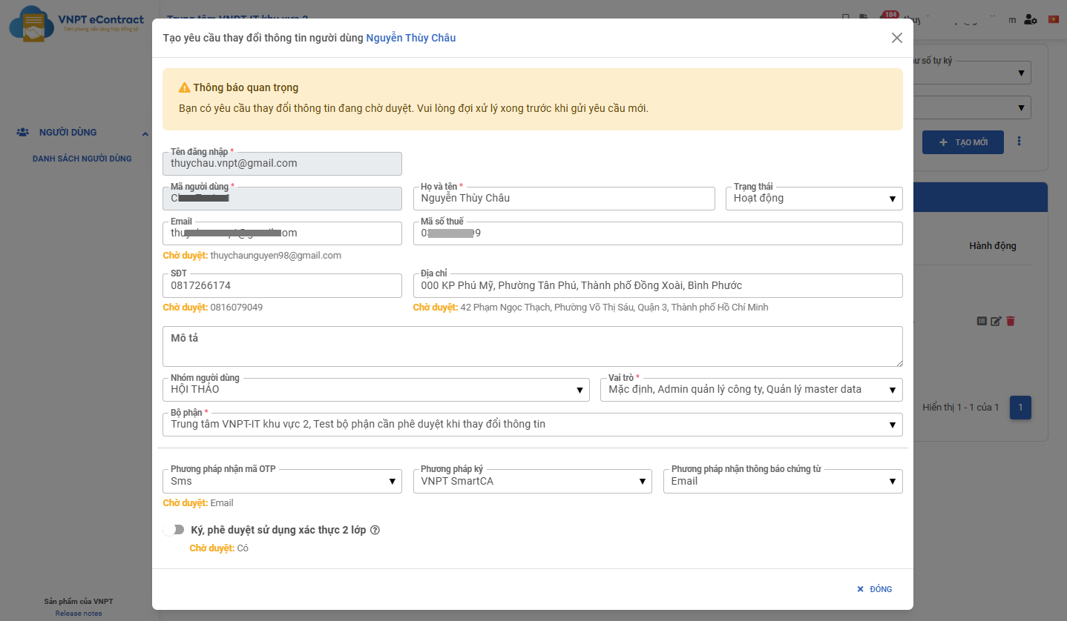
Task: Click the VNPT eContract logo
Action: [x=76, y=24]
